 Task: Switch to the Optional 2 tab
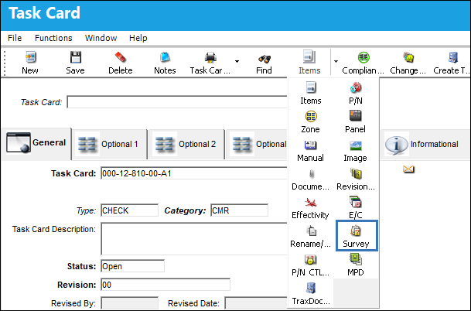pos(186,144)
